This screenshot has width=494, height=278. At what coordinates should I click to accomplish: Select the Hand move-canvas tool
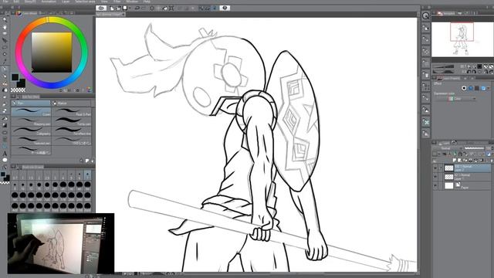point(5,27)
